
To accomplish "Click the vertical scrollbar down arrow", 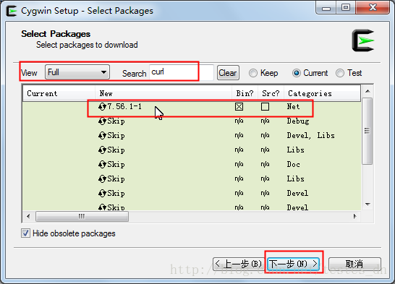I will (368, 205).
